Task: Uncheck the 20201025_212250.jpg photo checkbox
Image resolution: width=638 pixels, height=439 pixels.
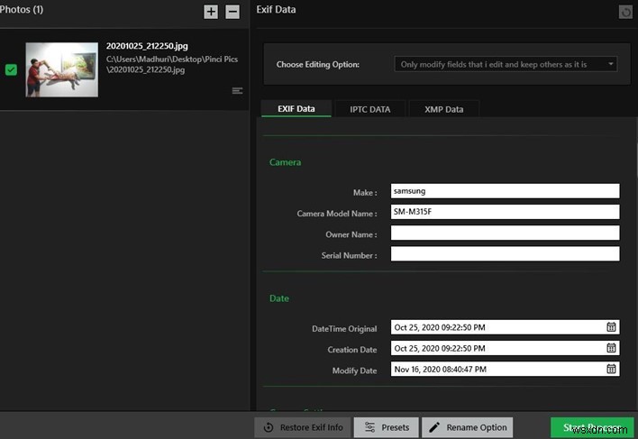Action: pyautogui.click(x=11, y=69)
